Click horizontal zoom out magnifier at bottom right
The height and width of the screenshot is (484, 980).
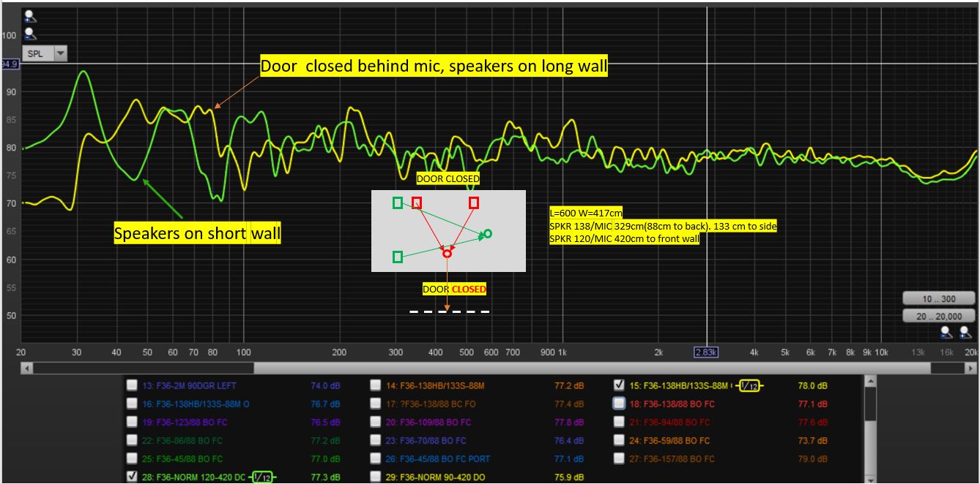pyautogui.click(x=946, y=332)
